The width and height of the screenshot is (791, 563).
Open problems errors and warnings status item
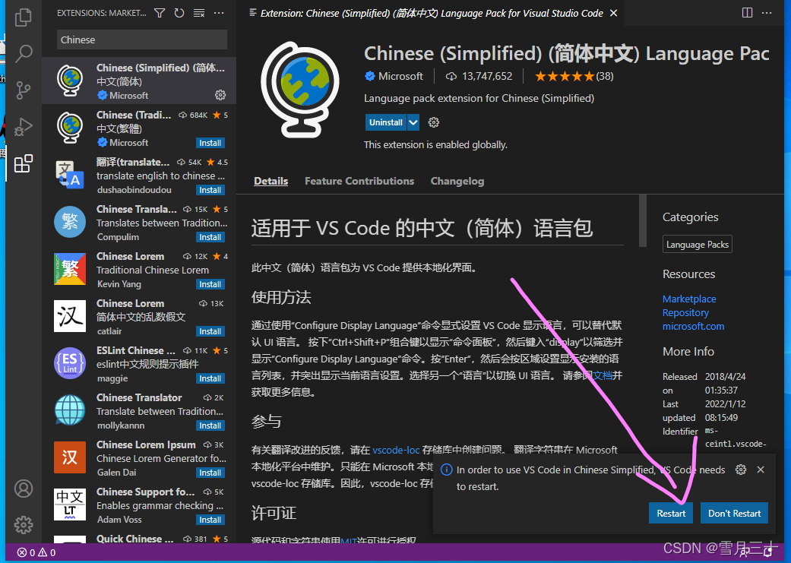click(x=36, y=553)
